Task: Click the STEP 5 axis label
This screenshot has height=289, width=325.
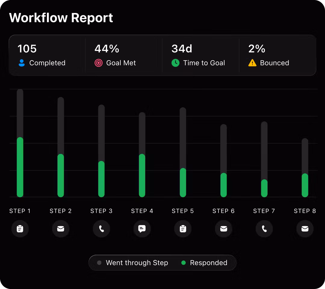Action: (x=183, y=211)
